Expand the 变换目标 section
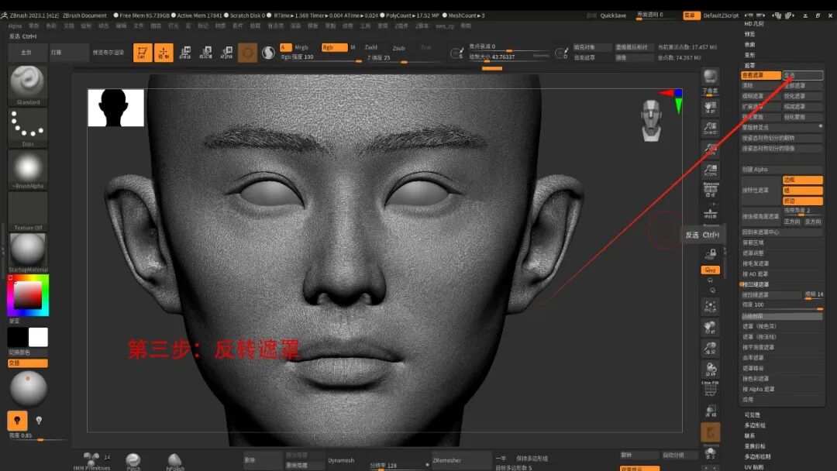Screen dimensions: 837x471 click(755, 446)
